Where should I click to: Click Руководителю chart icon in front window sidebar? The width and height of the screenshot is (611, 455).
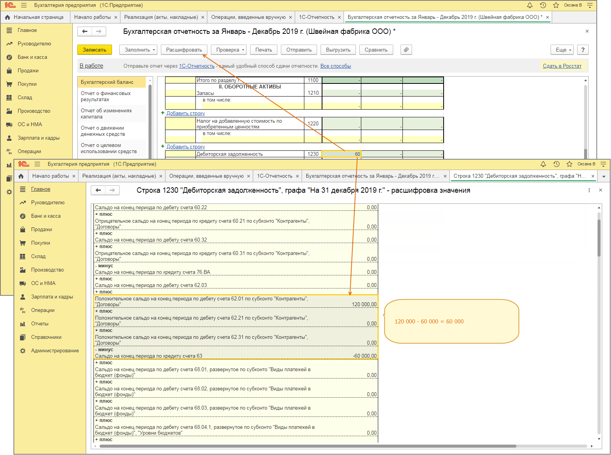coord(23,203)
